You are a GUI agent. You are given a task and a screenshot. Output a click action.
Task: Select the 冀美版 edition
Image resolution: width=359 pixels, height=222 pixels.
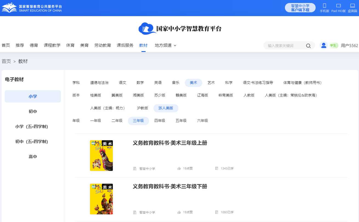pyautogui.click(x=117, y=95)
